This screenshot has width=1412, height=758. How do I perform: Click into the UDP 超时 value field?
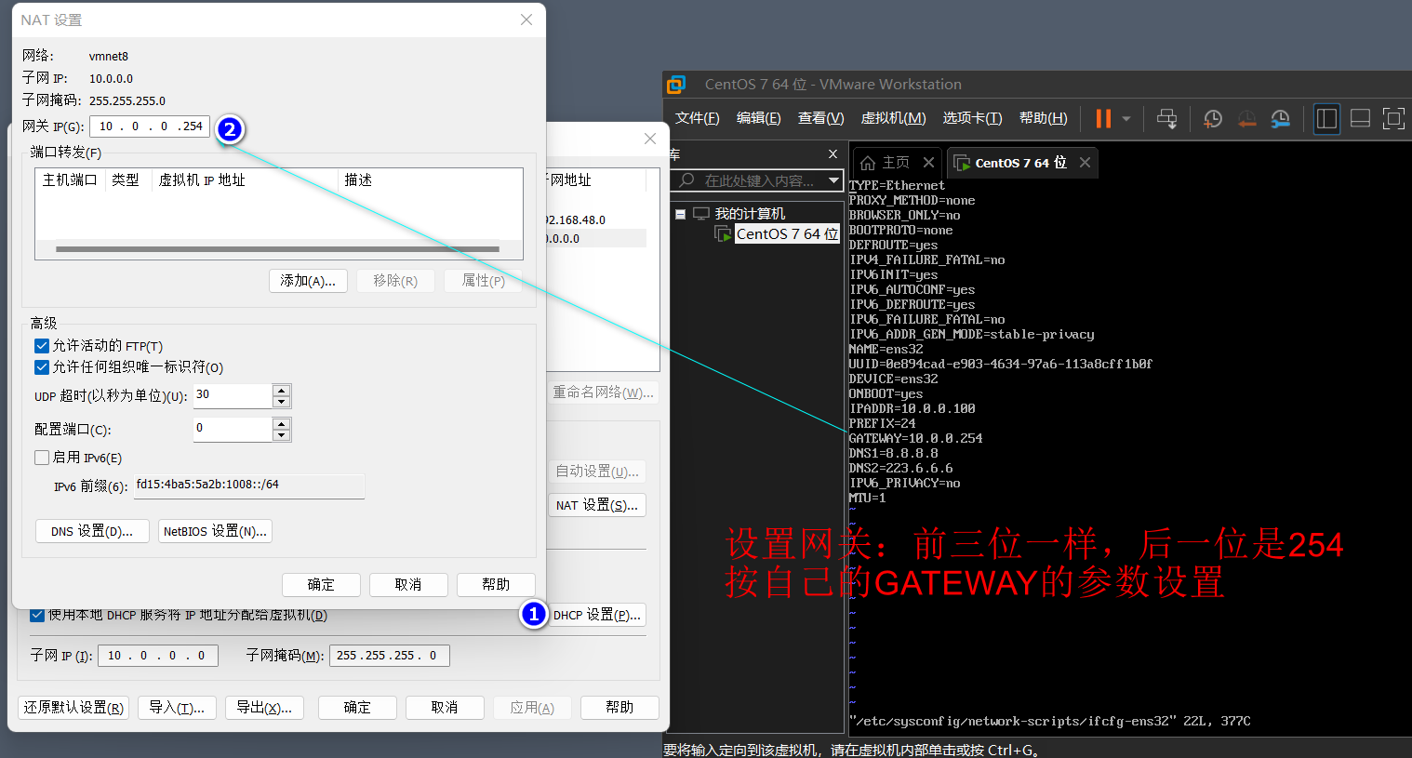tap(233, 395)
